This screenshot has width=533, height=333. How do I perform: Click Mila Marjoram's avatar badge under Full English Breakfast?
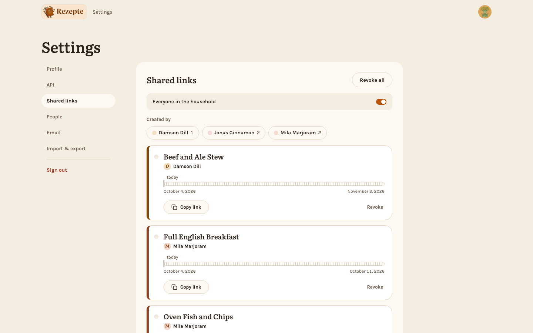[167, 246]
